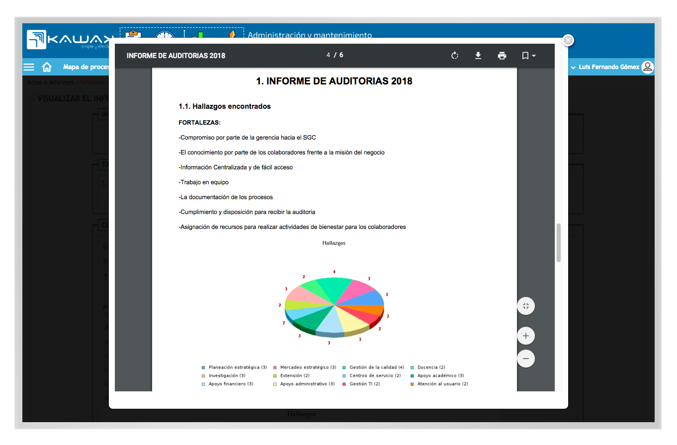Screen dimensions: 677x445
Task: Print the audit report PDF
Action: click(502, 56)
